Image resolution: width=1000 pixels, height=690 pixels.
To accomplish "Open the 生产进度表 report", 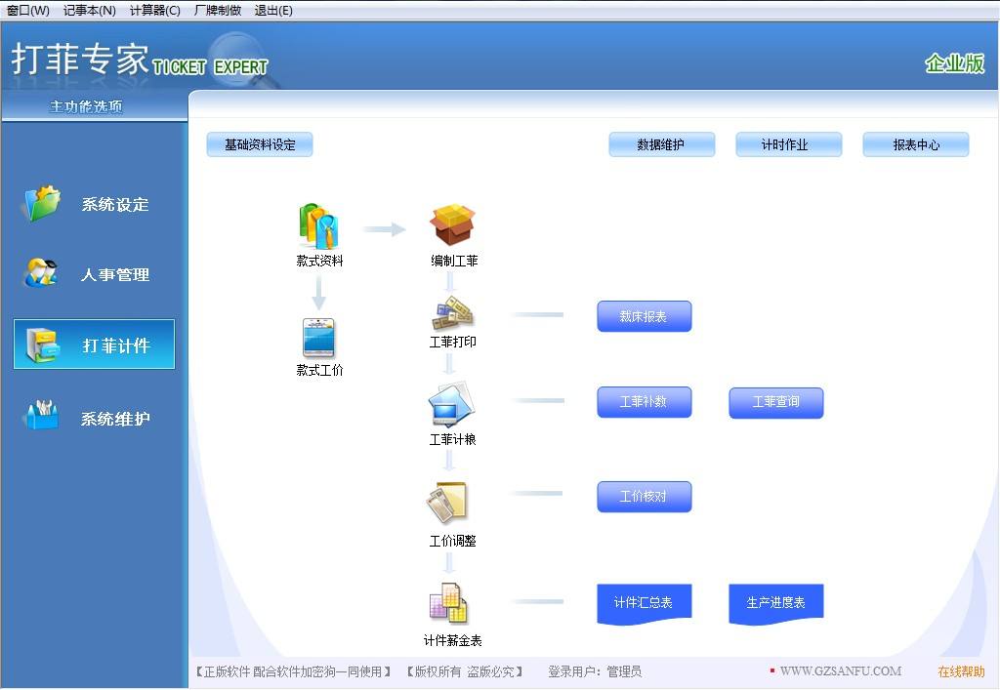I will point(776,603).
